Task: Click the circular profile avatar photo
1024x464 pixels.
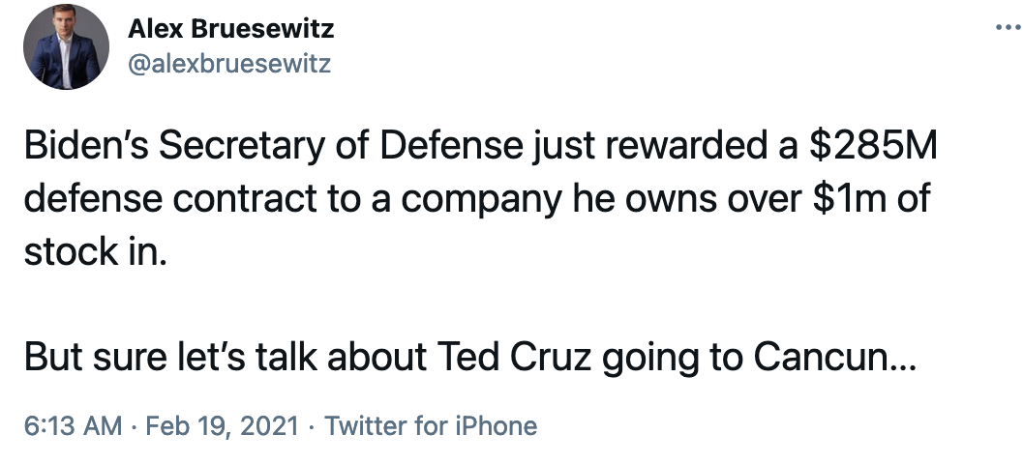Action: 66,47
